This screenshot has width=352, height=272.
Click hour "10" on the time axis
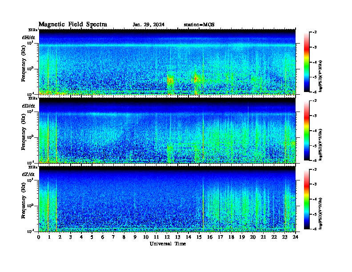click(x=146, y=237)
